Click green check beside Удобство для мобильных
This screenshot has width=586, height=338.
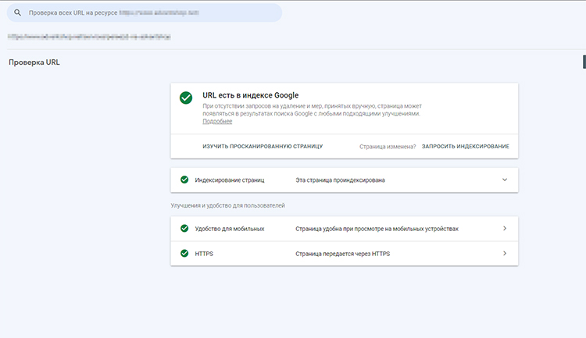coord(184,229)
